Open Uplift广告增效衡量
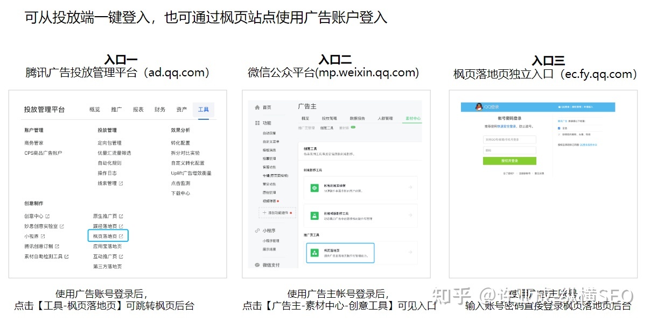Image resolution: width=650 pixels, height=323 pixels. coord(191,173)
